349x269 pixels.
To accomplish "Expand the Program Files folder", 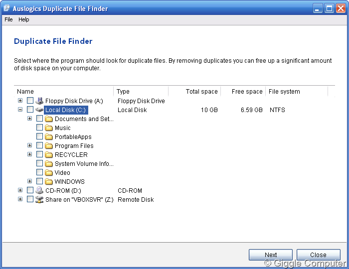I will tap(29, 145).
